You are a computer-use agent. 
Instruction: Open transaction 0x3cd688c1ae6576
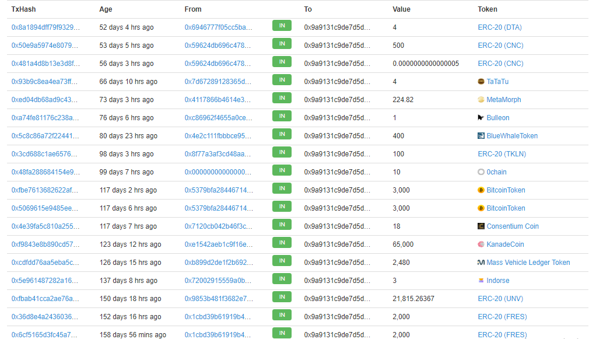[44, 153]
